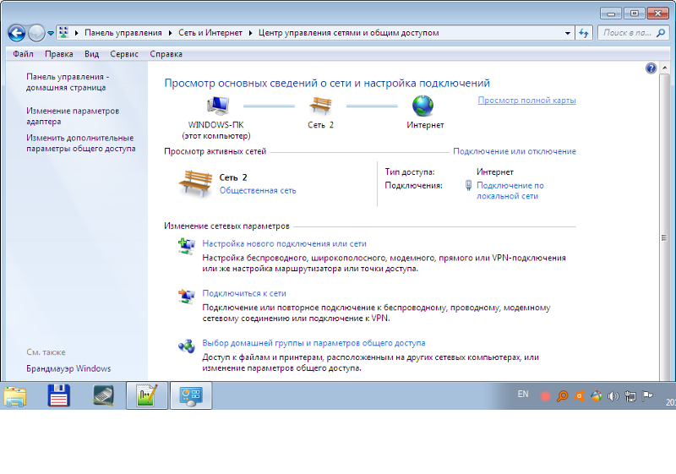Click Подключение или отключение link

(x=515, y=151)
